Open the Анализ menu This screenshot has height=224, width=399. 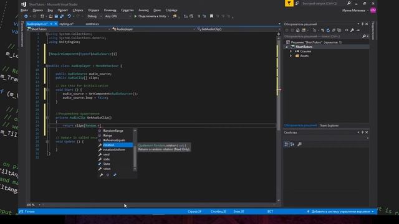[143, 10]
